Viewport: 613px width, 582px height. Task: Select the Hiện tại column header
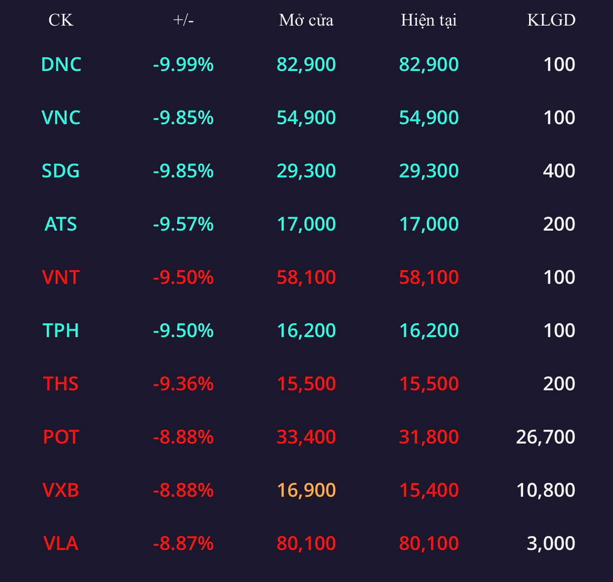click(429, 20)
